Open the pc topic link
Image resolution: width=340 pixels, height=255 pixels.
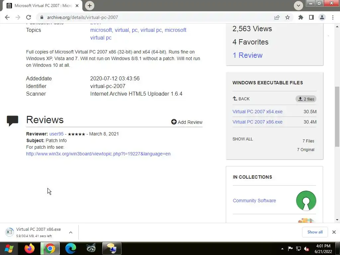tap(135, 30)
